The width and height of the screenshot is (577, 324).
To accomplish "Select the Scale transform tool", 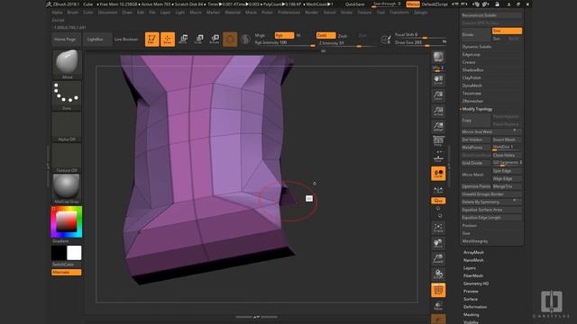I will coord(198,39).
